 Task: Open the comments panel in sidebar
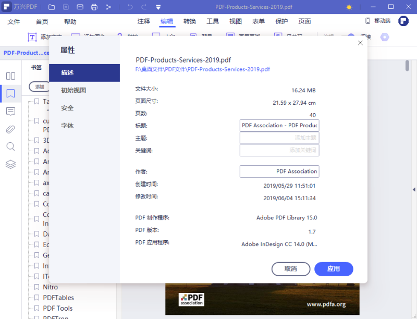click(x=10, y=111)
